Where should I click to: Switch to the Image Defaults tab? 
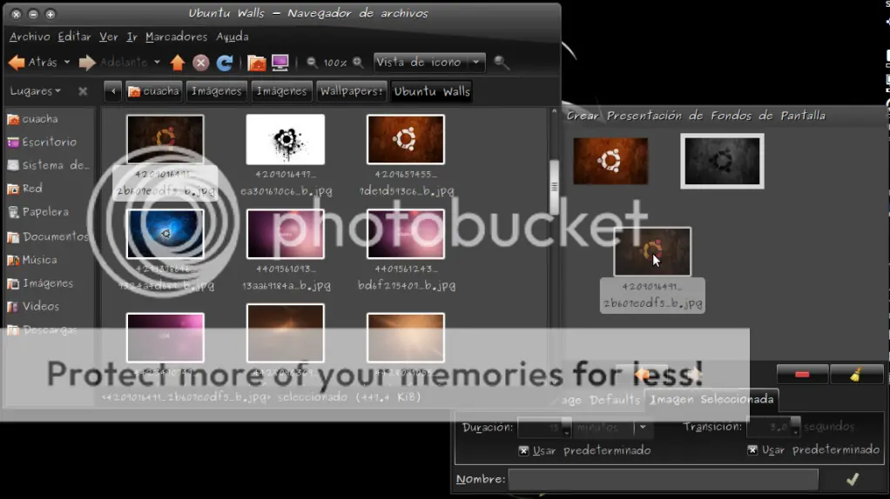click(x=601, y=400)
